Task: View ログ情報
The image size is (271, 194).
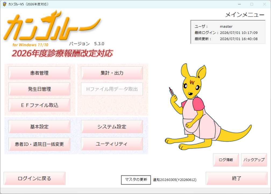Action: (226, 160)
